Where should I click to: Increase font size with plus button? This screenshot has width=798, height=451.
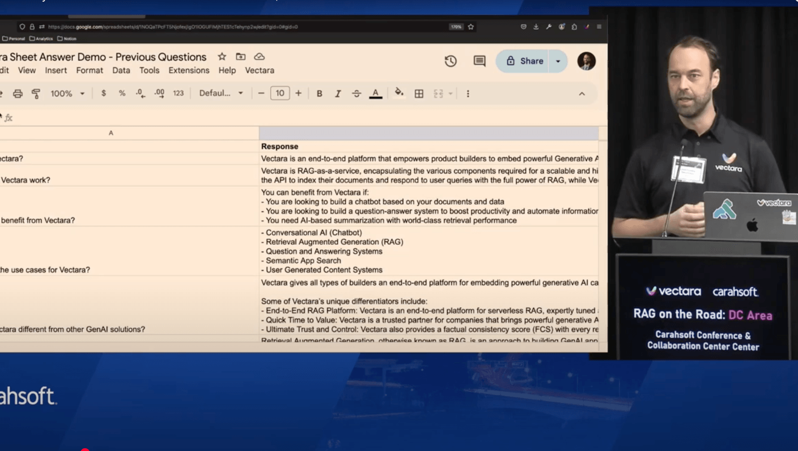point(298,93)
